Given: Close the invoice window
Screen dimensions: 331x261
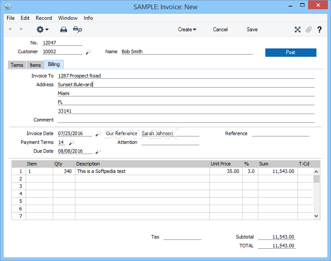Looking at the screenshot, I should 318,5.
